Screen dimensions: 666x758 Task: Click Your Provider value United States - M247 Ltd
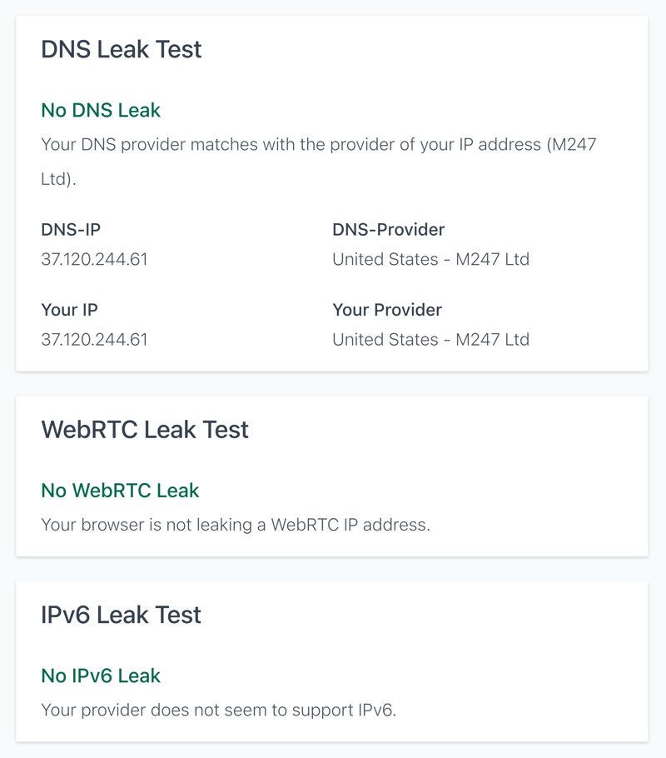click(430, 339)
